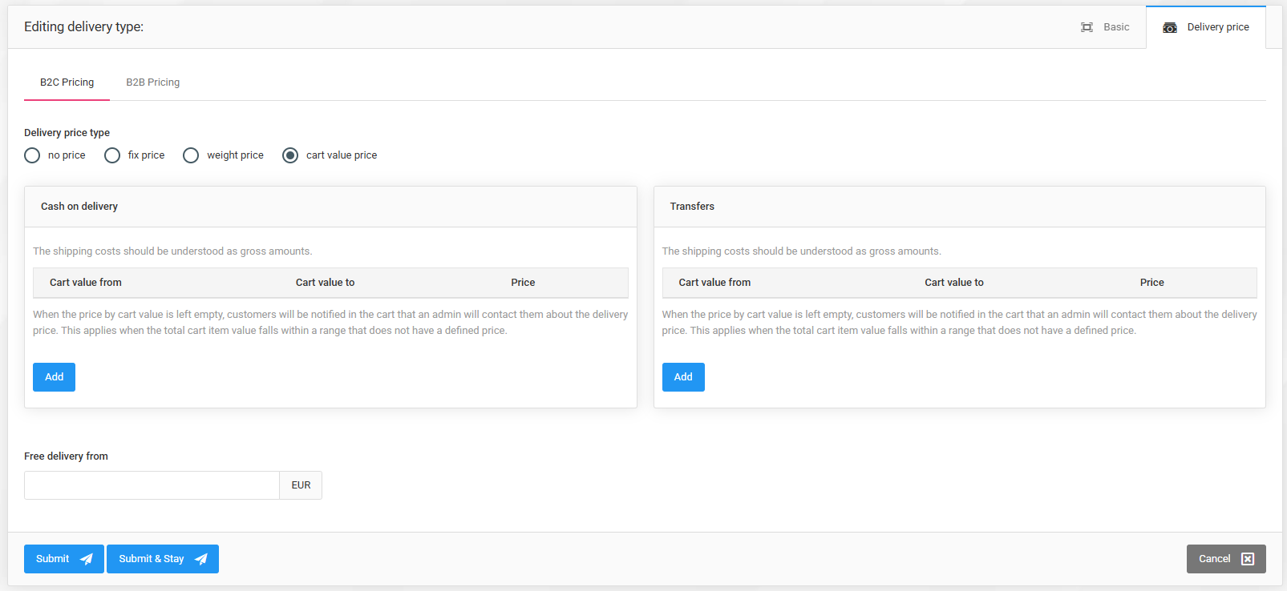Click the X icon on Cancel button
Screen dimensions: 1287x591
pos(1248,559)
